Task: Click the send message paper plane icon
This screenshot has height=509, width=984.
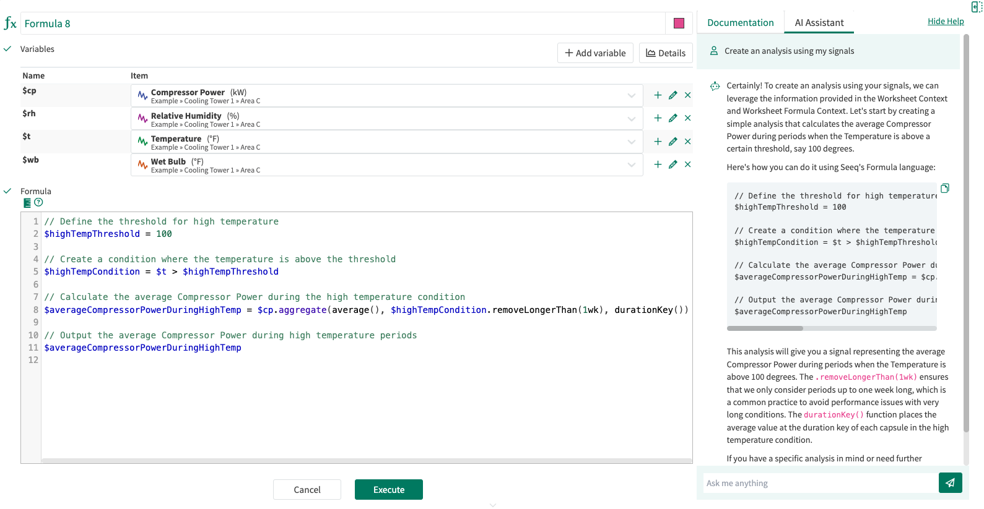Action: (950, 483)
